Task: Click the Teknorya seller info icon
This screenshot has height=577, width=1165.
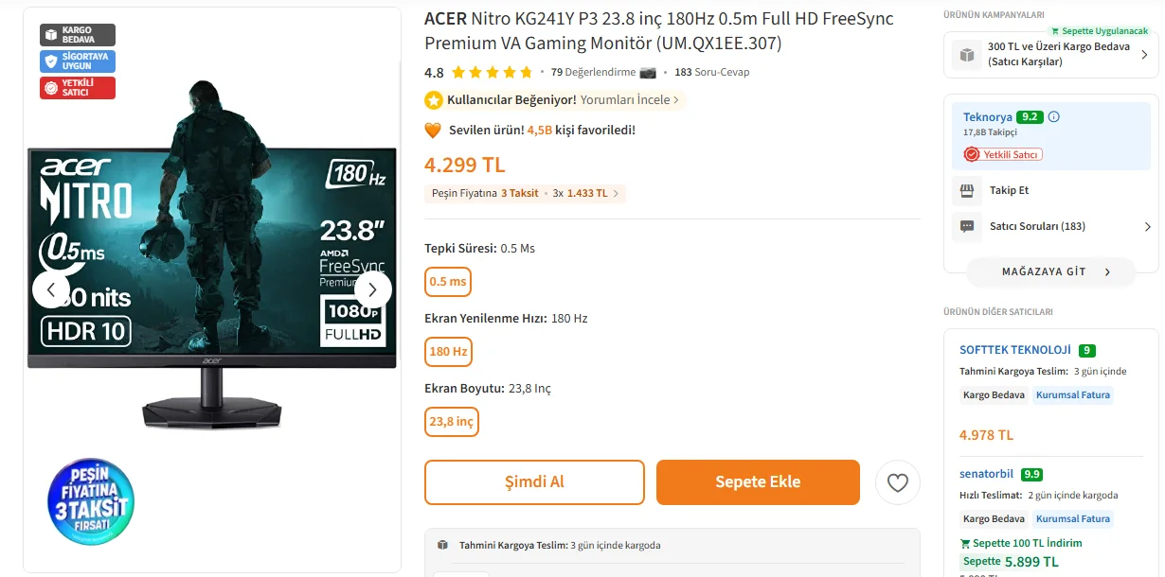Action: tap(1054, 117)
